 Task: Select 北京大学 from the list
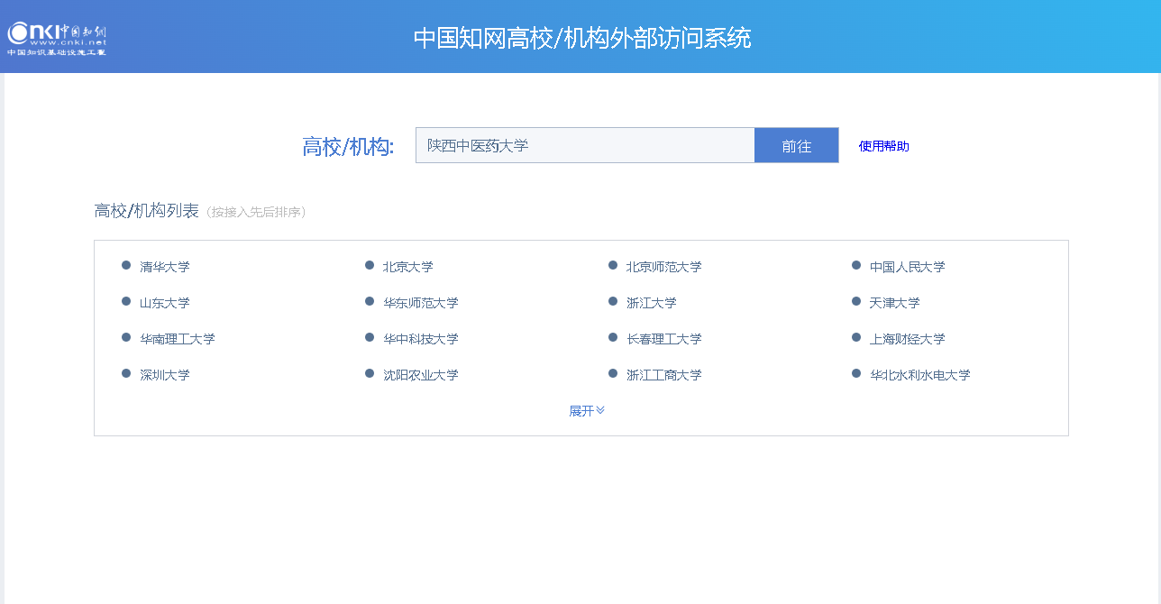408,267
